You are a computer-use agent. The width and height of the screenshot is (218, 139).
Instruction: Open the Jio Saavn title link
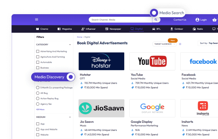pyautogui.click(x=87, y=122)
